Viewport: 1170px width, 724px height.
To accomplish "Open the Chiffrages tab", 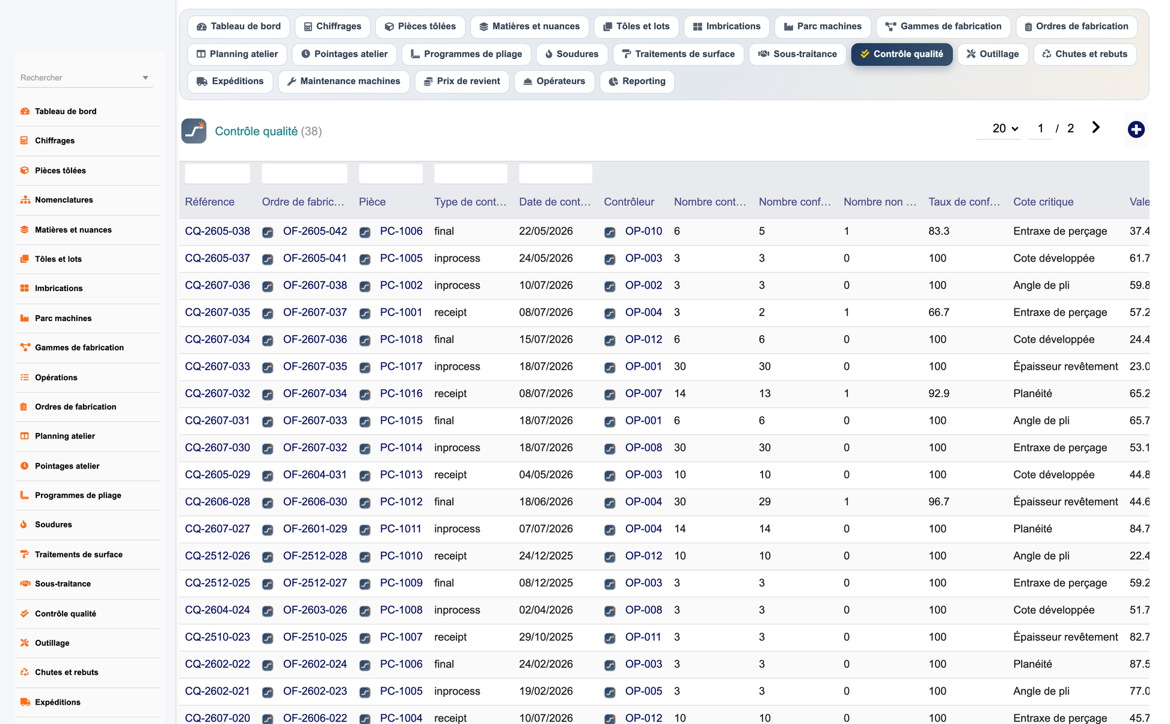I will (x=332, y=26).
